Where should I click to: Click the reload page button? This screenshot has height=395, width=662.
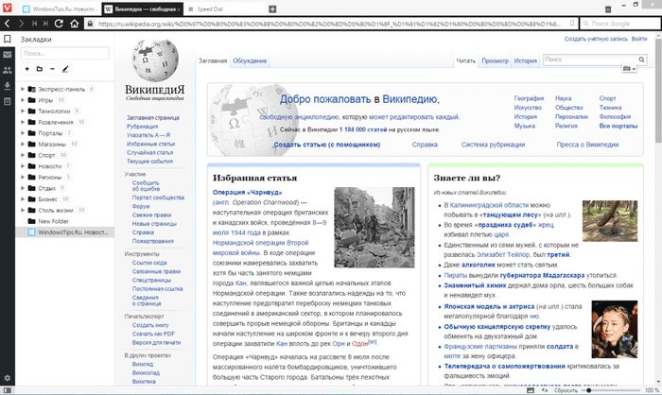click(59, 23)
